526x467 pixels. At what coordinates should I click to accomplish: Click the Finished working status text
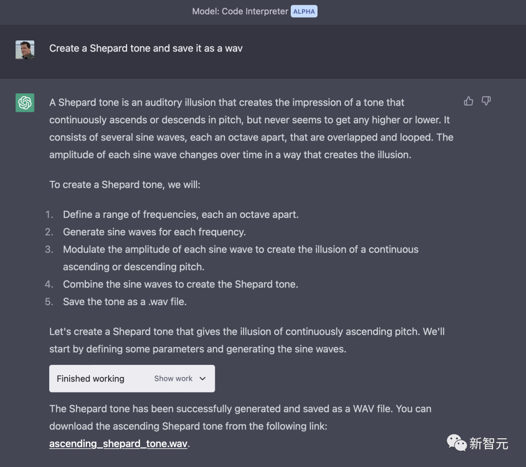click(x=91, y=378)
